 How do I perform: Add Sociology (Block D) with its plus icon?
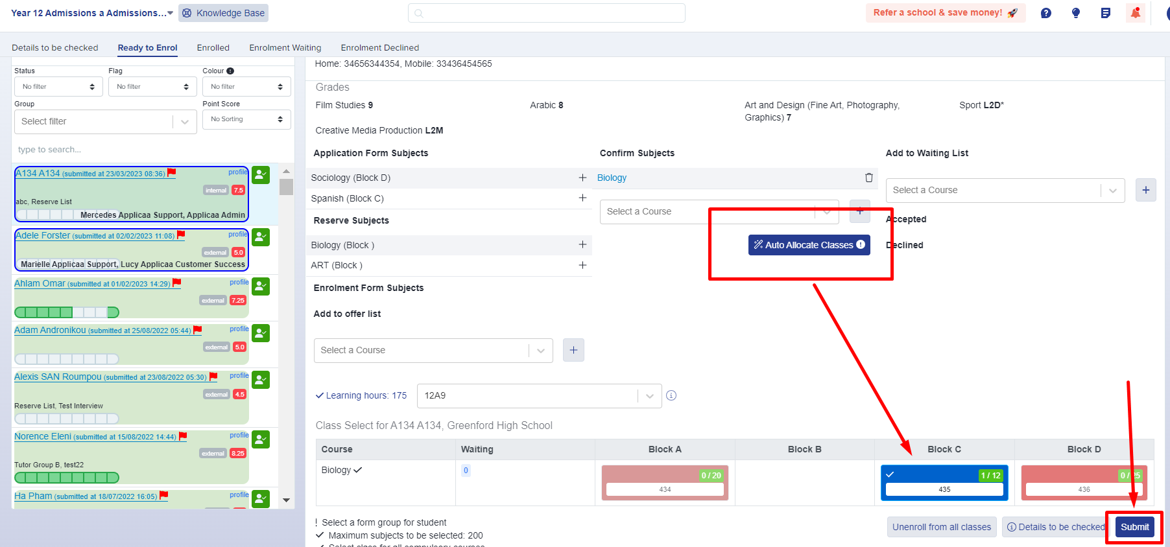(582, 178)
